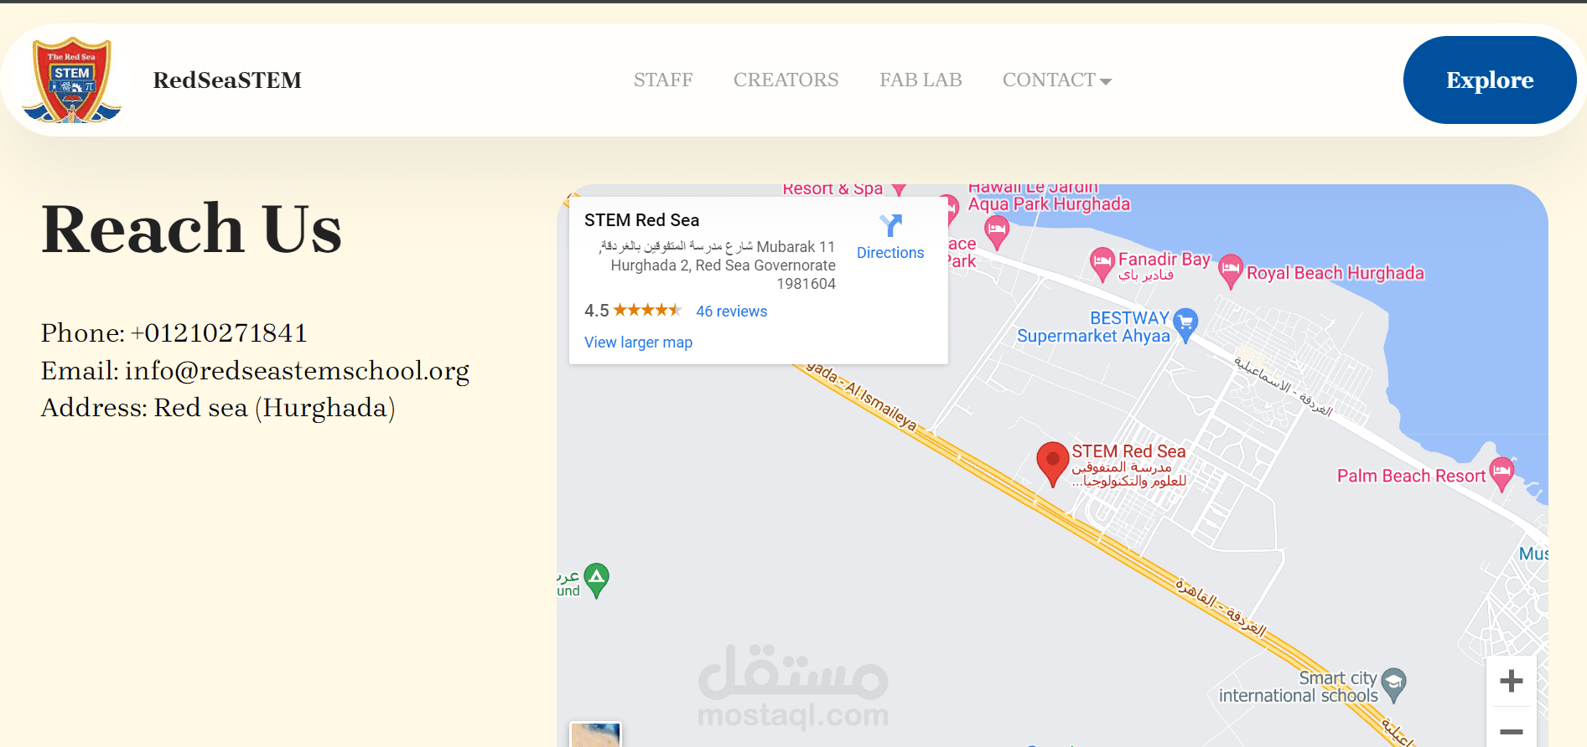The image size is (1587, 747).
Task: Toggle the satellite view thumbnail
Action: 595,734
